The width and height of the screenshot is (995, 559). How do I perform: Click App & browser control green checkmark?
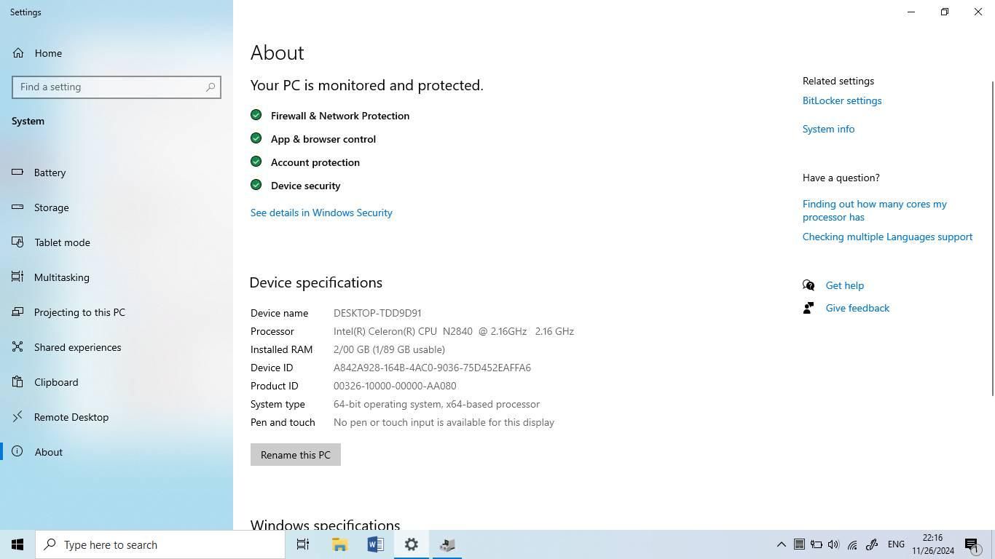tap(256, 138)
